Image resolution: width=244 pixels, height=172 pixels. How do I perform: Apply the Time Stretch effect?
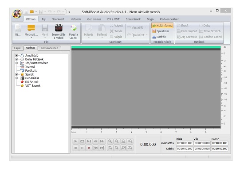[210, 31]
